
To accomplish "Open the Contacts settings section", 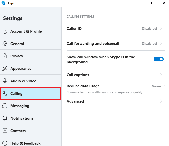I will tap(31, 131).
